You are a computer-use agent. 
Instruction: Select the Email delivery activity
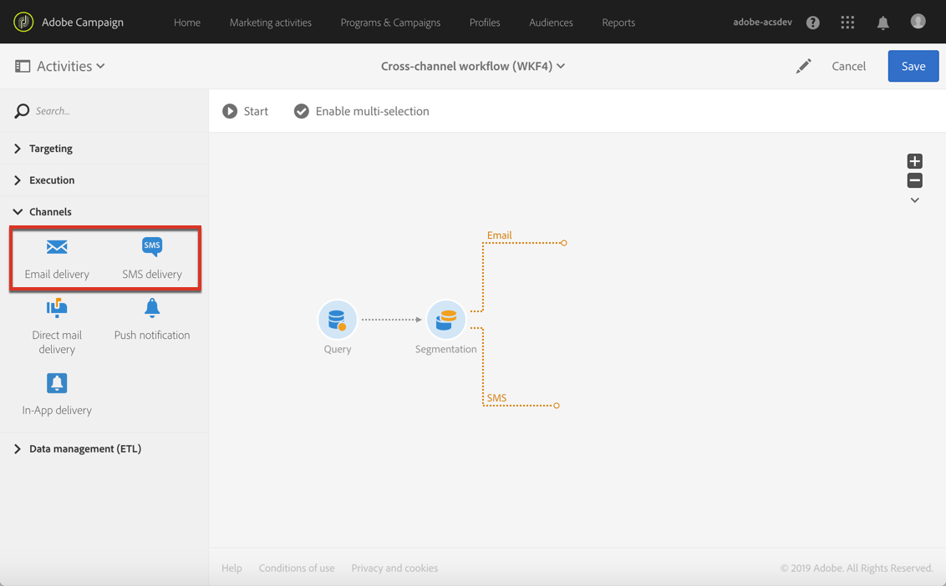(57, 260)
